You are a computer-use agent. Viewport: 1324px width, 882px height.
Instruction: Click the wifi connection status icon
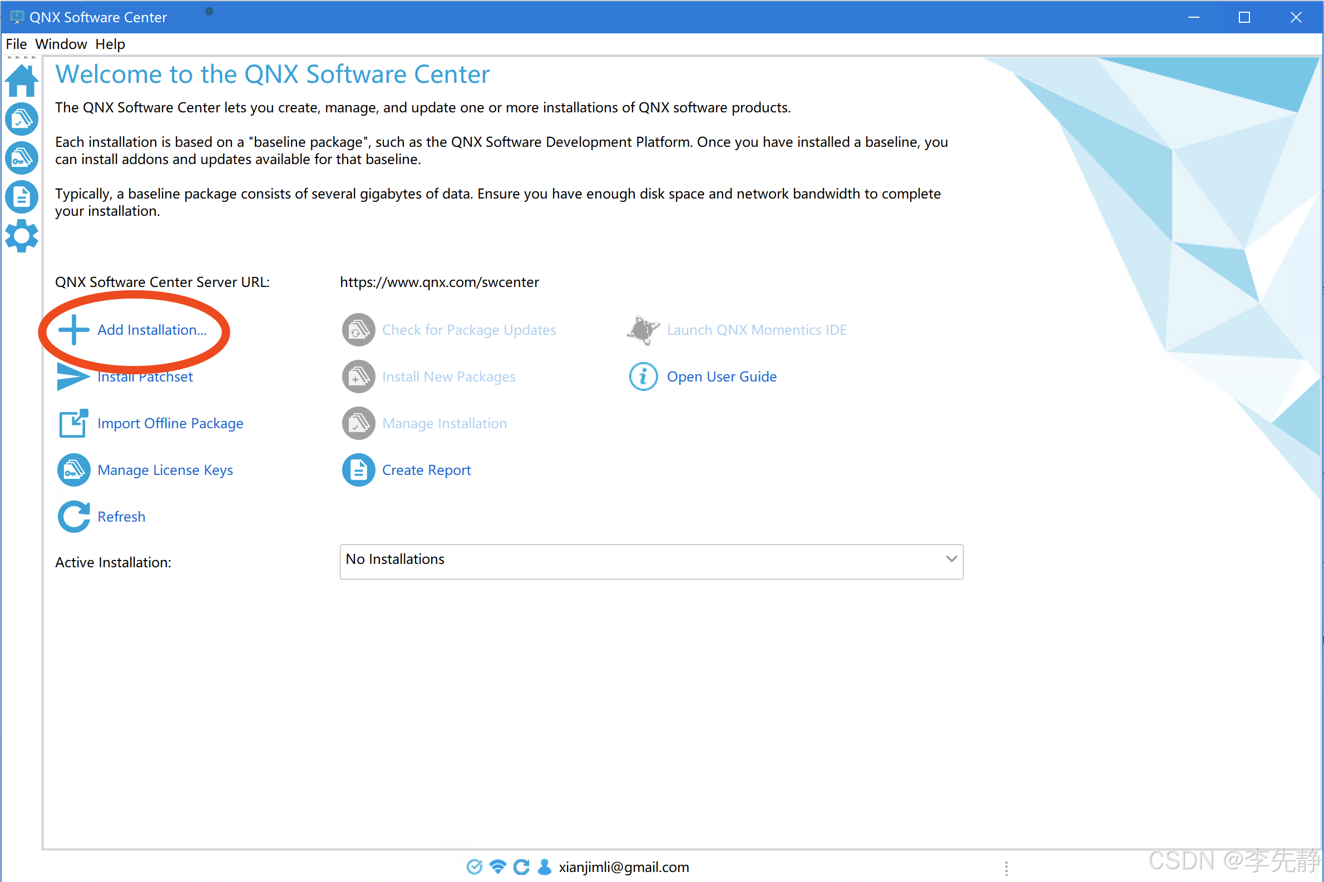point(498,867)
